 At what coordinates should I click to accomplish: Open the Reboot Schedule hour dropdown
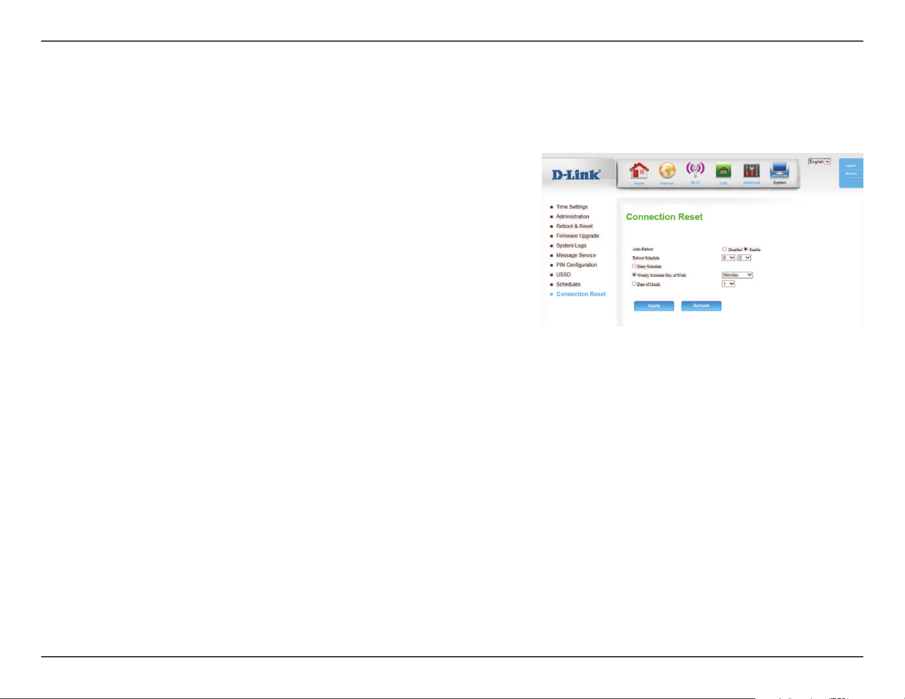tap(729, 258)
